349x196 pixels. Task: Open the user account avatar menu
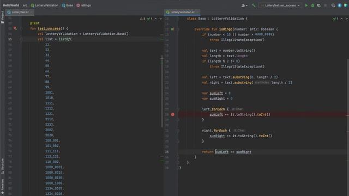point(244,5)
